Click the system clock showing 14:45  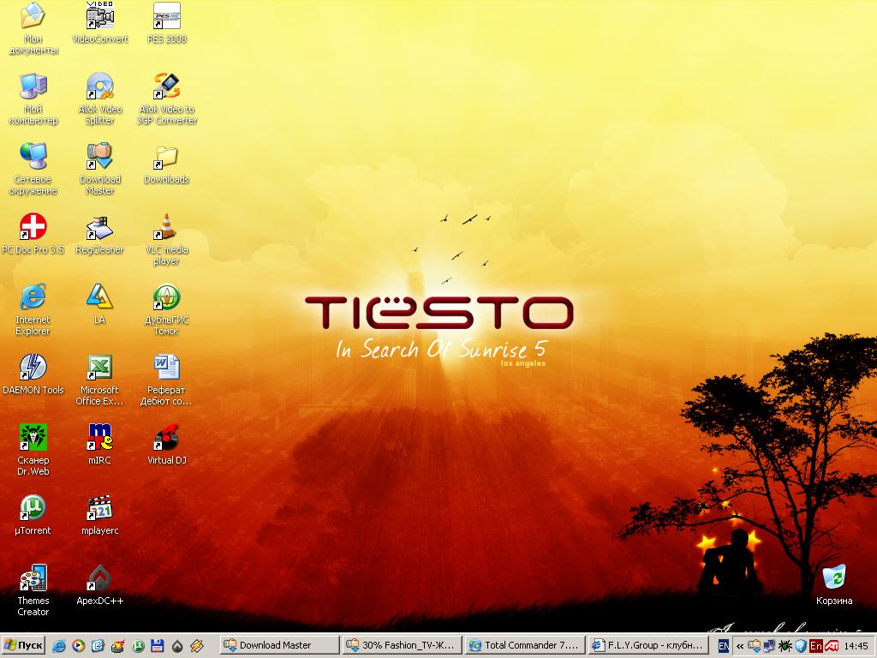(856, 646)
